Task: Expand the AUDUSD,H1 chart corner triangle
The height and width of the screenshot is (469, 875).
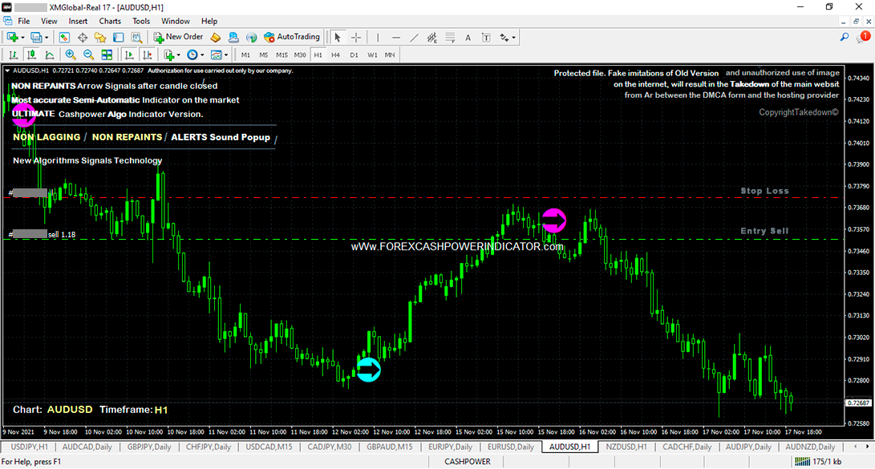Action: 7,71
